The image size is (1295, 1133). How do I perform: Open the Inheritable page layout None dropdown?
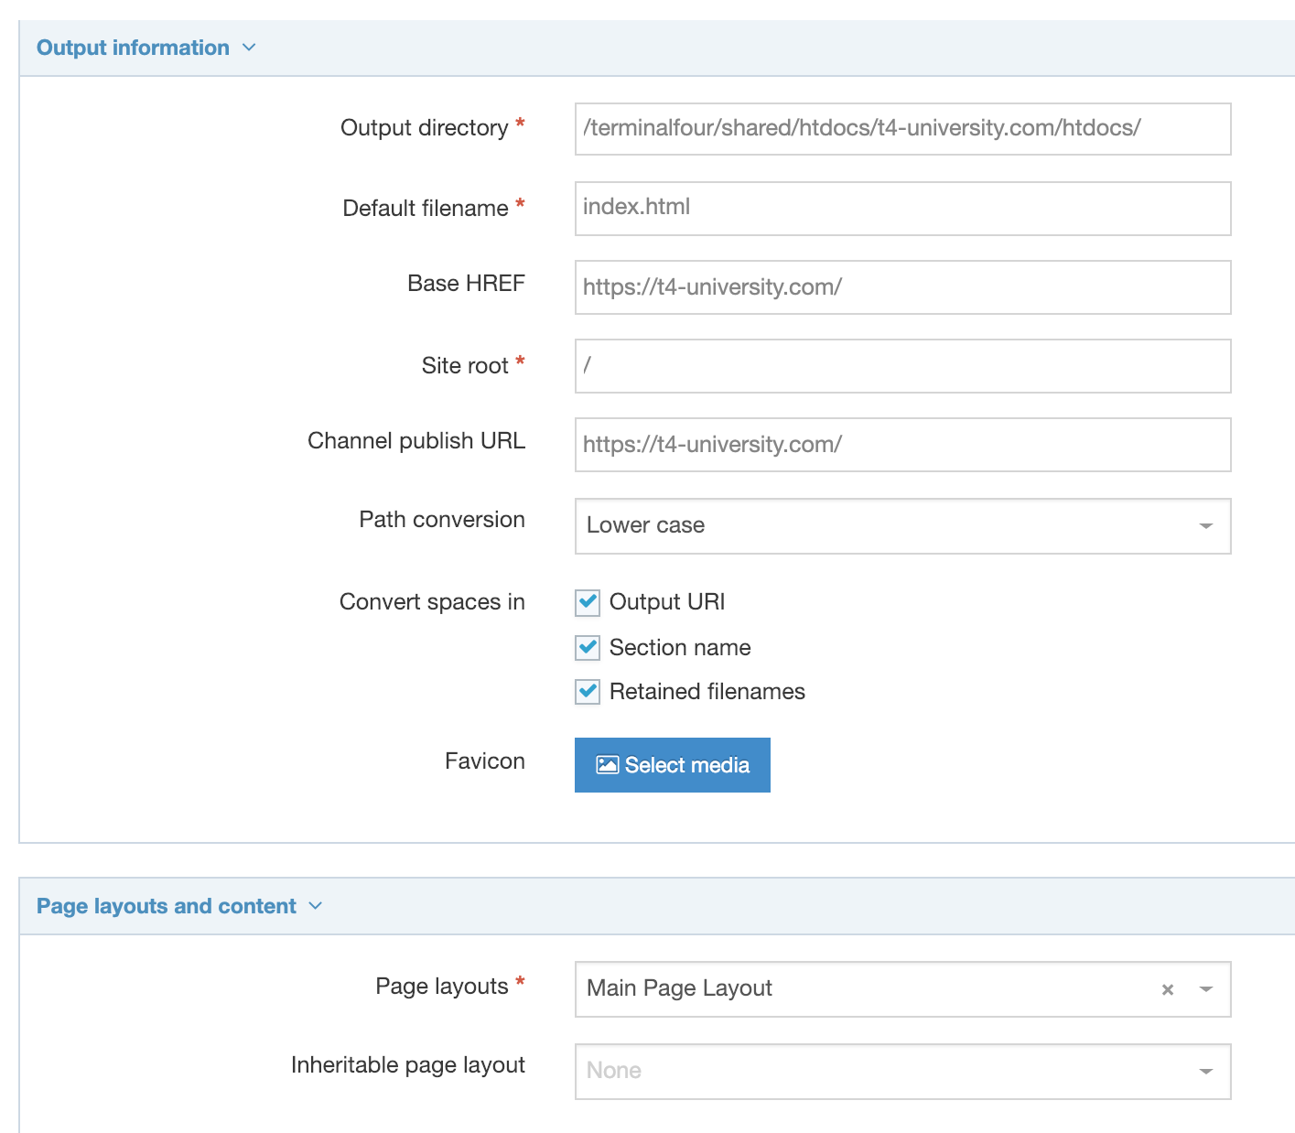tap(879, 1072)
